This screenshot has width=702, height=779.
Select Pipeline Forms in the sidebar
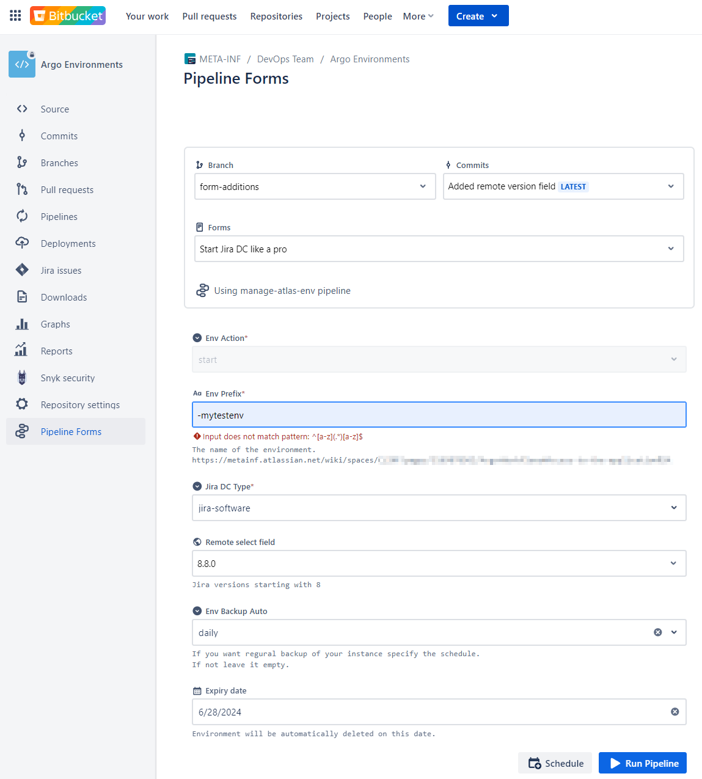[76, 431]
